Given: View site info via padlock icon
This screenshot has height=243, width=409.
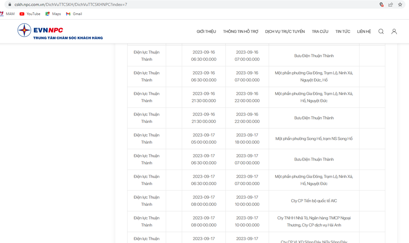Looking at the screenshot, I should (x=10, y=4).
